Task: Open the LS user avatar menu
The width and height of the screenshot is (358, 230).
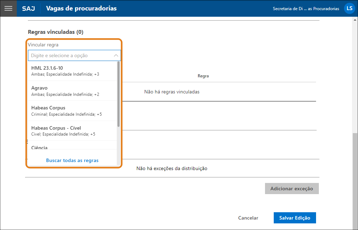Action: [x=349, y=8]
